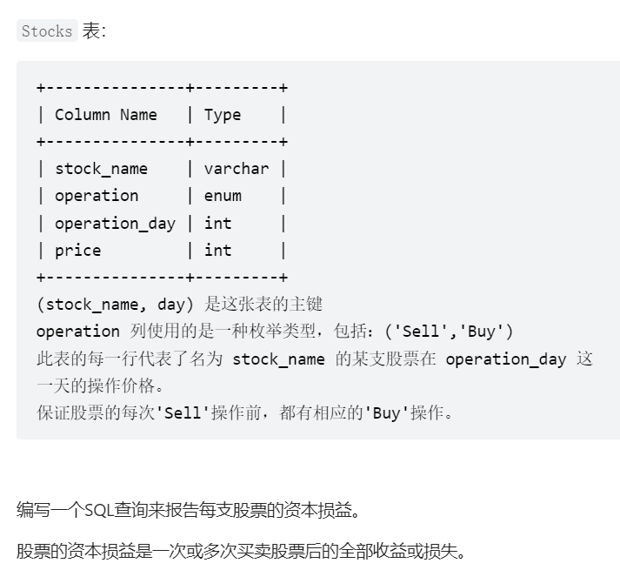Viewport: 620px width, 570px height.
Task: Select the "price" column name row
Action: 78,251
